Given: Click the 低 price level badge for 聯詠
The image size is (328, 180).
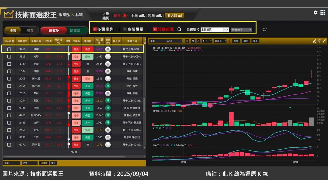Looking at the screenshot, I should click(108, 101).
